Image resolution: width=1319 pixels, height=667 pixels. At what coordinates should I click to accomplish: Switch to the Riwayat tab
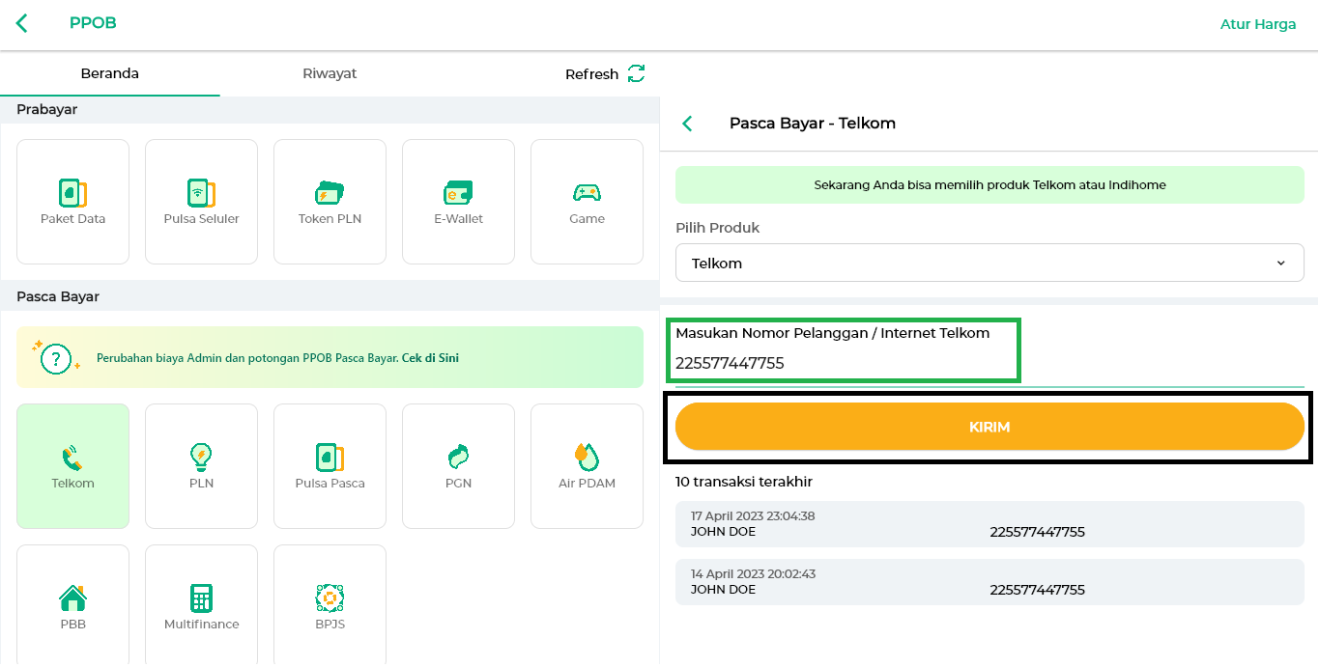pos(330,73)
